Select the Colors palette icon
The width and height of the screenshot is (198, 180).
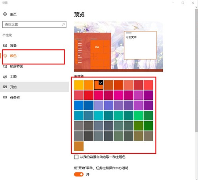[5, 56]
